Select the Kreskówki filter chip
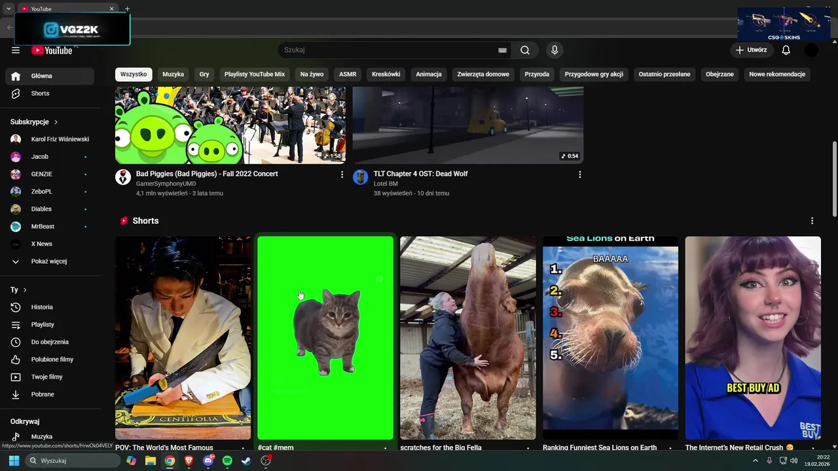The height and width of the screenshot is (471, 838). pyautogui.click(x=386, y=75)
